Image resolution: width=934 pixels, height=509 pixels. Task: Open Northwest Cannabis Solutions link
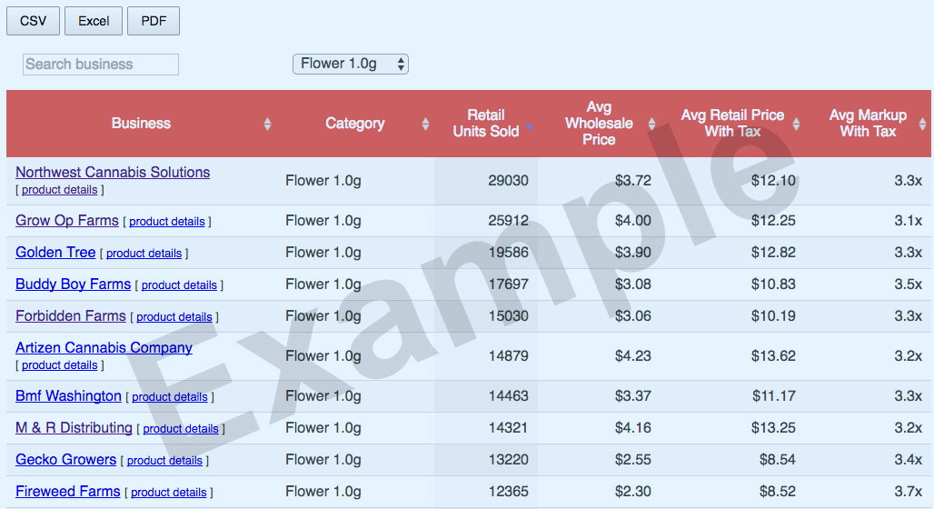[113, 173]
